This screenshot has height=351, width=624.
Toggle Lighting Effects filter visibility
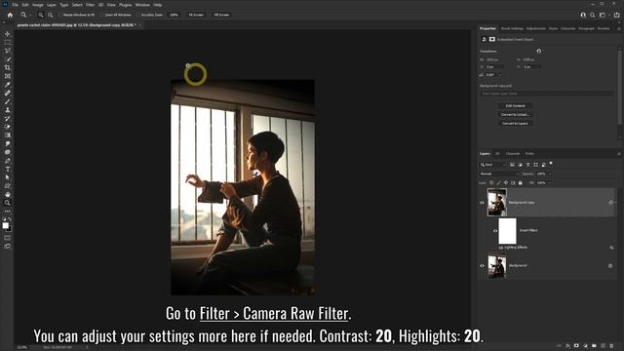(500, 248)
